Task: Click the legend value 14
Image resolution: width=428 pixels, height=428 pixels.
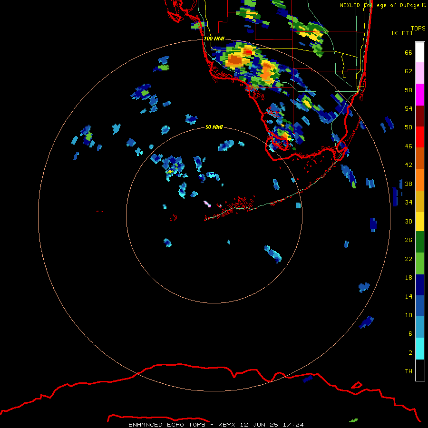Action: (409, 296)
